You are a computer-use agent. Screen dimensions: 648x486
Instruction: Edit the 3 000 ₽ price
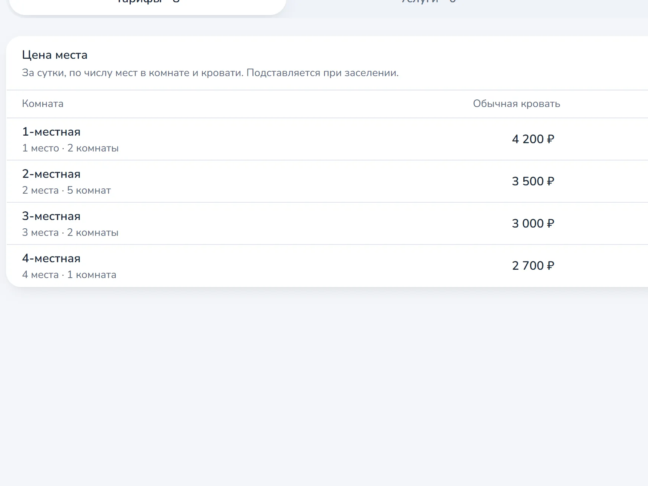pyautogui.click(x=533, y=223)
